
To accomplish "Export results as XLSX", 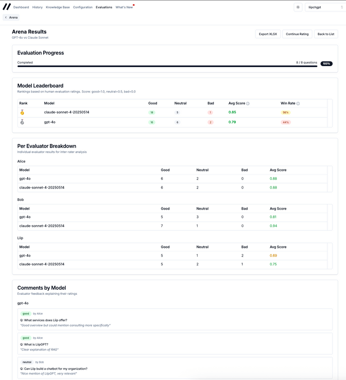I will pos(268,34).
